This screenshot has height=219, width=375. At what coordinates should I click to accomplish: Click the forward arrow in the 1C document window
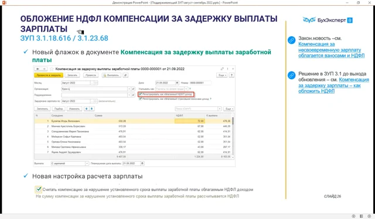[x=44, y=69]
